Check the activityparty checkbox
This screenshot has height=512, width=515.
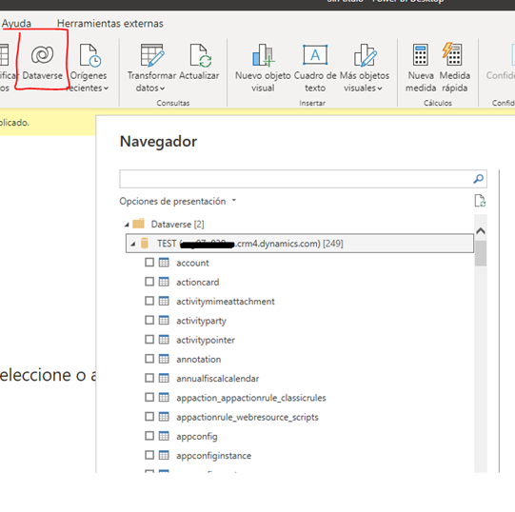coord(149,320)
